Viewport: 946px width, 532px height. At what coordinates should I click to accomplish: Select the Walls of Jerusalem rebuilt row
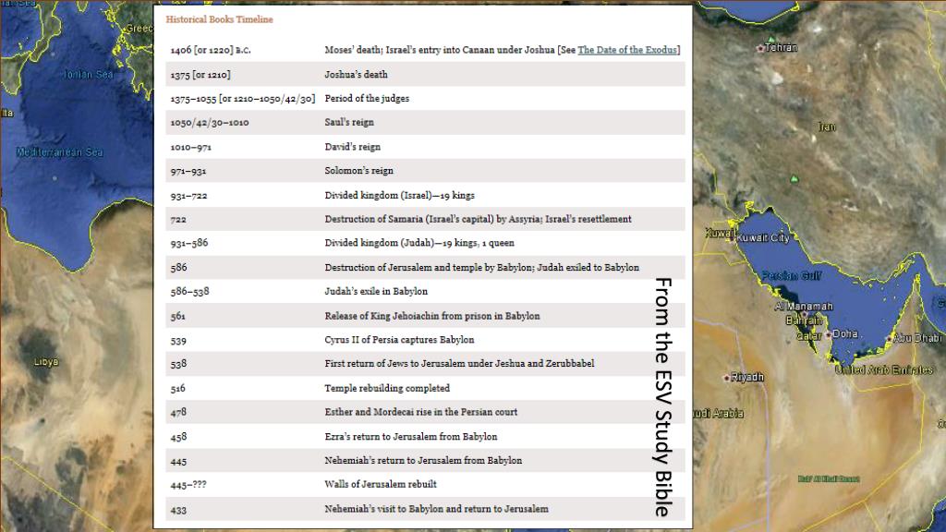380,484
